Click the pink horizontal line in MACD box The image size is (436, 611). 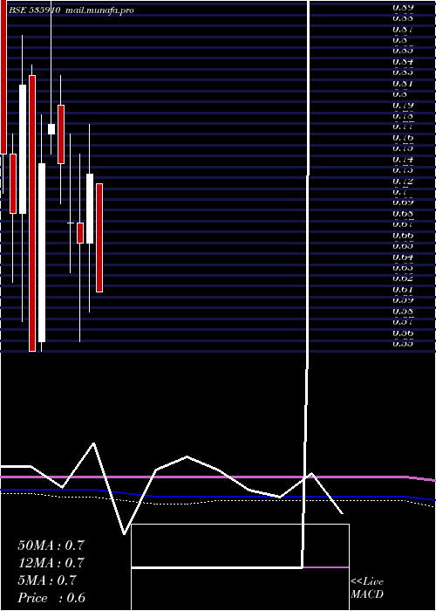pyautogui.click(x=326, y=567)
